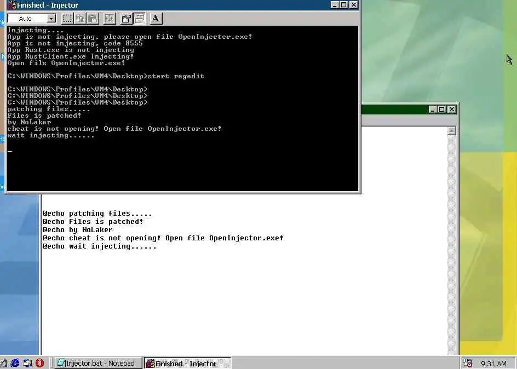This screenshot has width=517, height=369.
Task: Click the blinking cursor in the console
Action: click(x=10, y=151)
